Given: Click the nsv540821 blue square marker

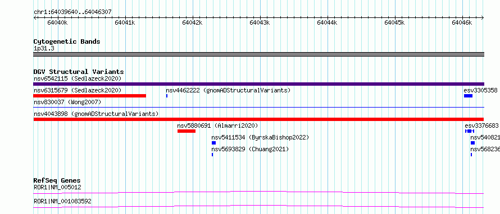Looking at the screenshot, I should pos(472,143).
